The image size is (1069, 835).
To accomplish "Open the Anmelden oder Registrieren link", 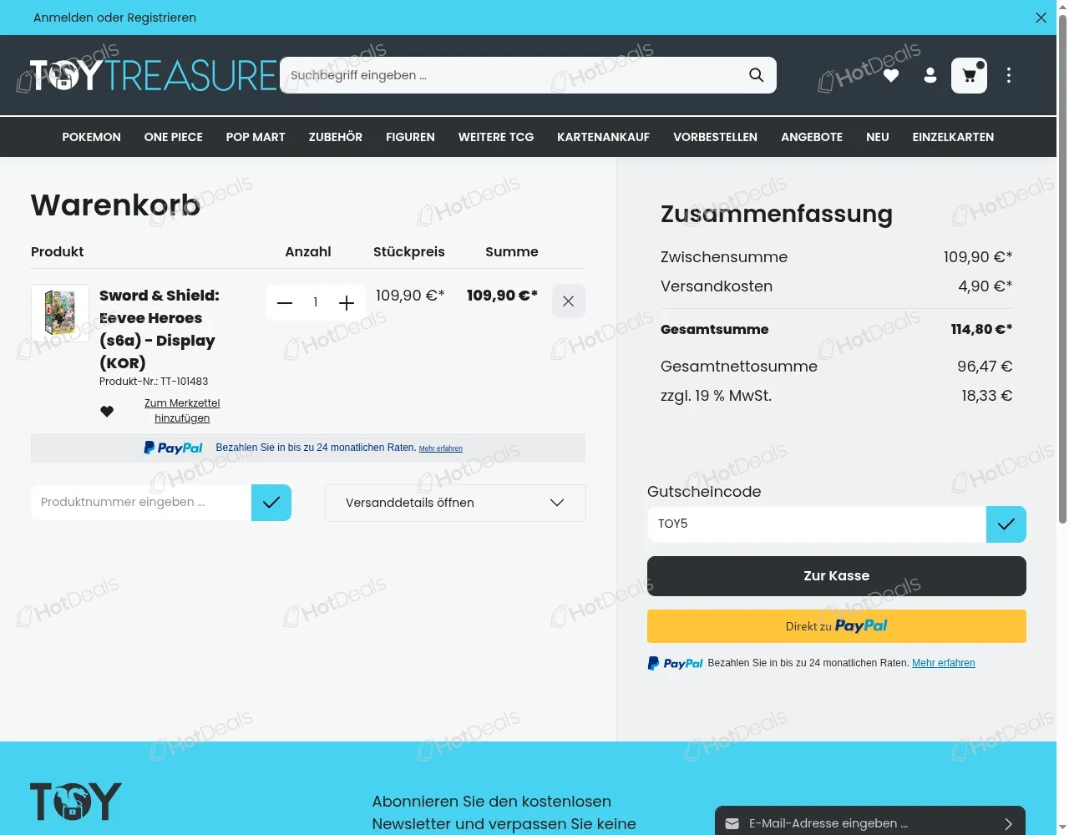I will point(114,18).
